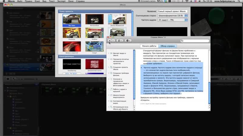
Task: Select the Без темы project theme
Action: point(72,20)
